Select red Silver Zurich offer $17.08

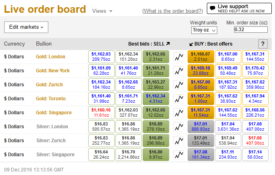tap(255, 141)
